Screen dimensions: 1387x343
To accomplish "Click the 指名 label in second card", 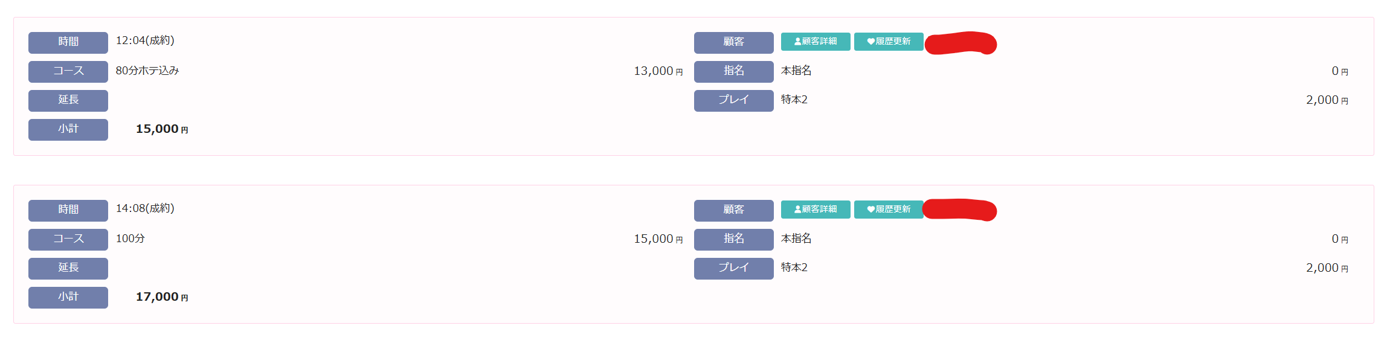I will pyautogui.click(x=733, y=239).
